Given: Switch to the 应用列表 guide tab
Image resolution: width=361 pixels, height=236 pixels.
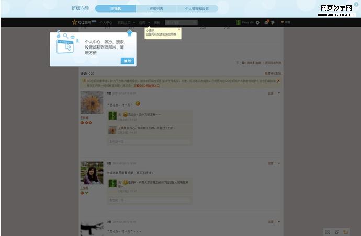Looking at the screenshot, I should 156,9.
